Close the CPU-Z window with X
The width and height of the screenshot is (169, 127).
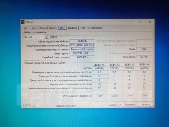point(150,22)
